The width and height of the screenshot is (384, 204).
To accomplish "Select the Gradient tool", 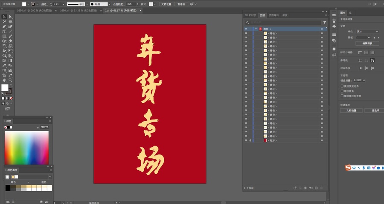I will (11, 61).
